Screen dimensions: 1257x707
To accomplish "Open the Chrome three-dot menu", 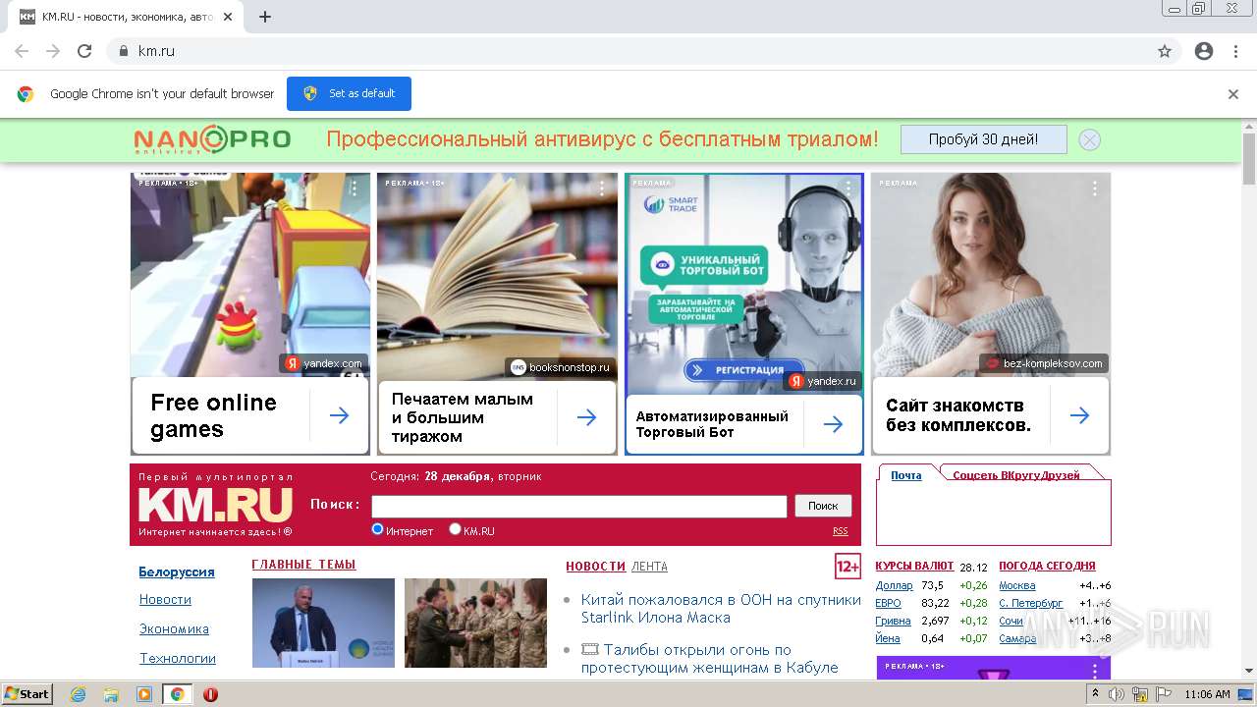I will [1235, 51].
